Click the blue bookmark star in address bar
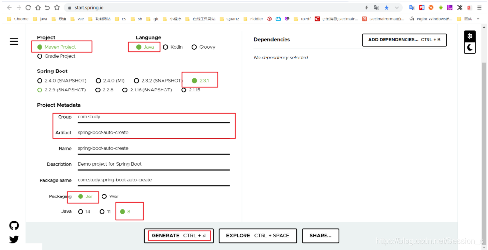The image size is (488, 250). click(386, 7)
